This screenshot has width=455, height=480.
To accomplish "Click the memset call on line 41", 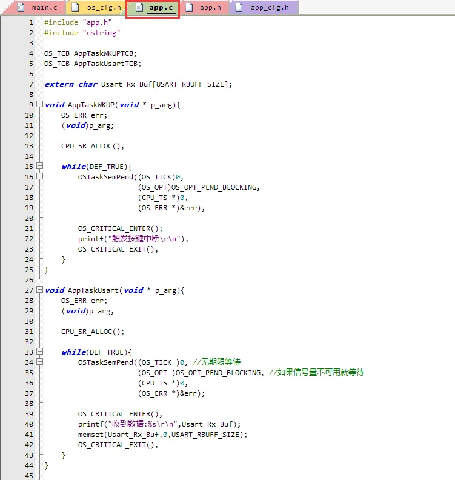I will pos(90,435).
